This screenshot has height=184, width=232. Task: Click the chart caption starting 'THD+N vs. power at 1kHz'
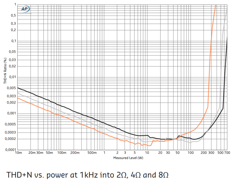click(87, 175)
